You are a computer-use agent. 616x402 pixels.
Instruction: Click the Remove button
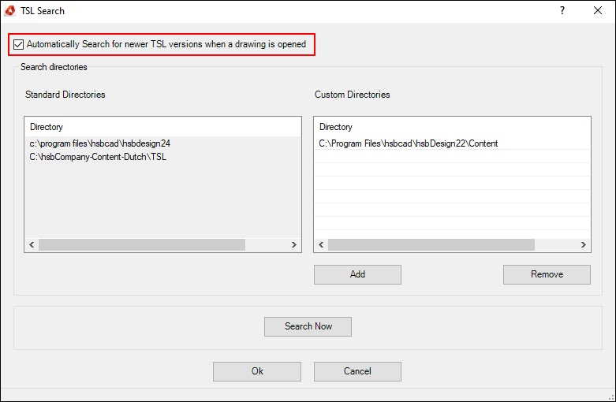click(547, 274)
